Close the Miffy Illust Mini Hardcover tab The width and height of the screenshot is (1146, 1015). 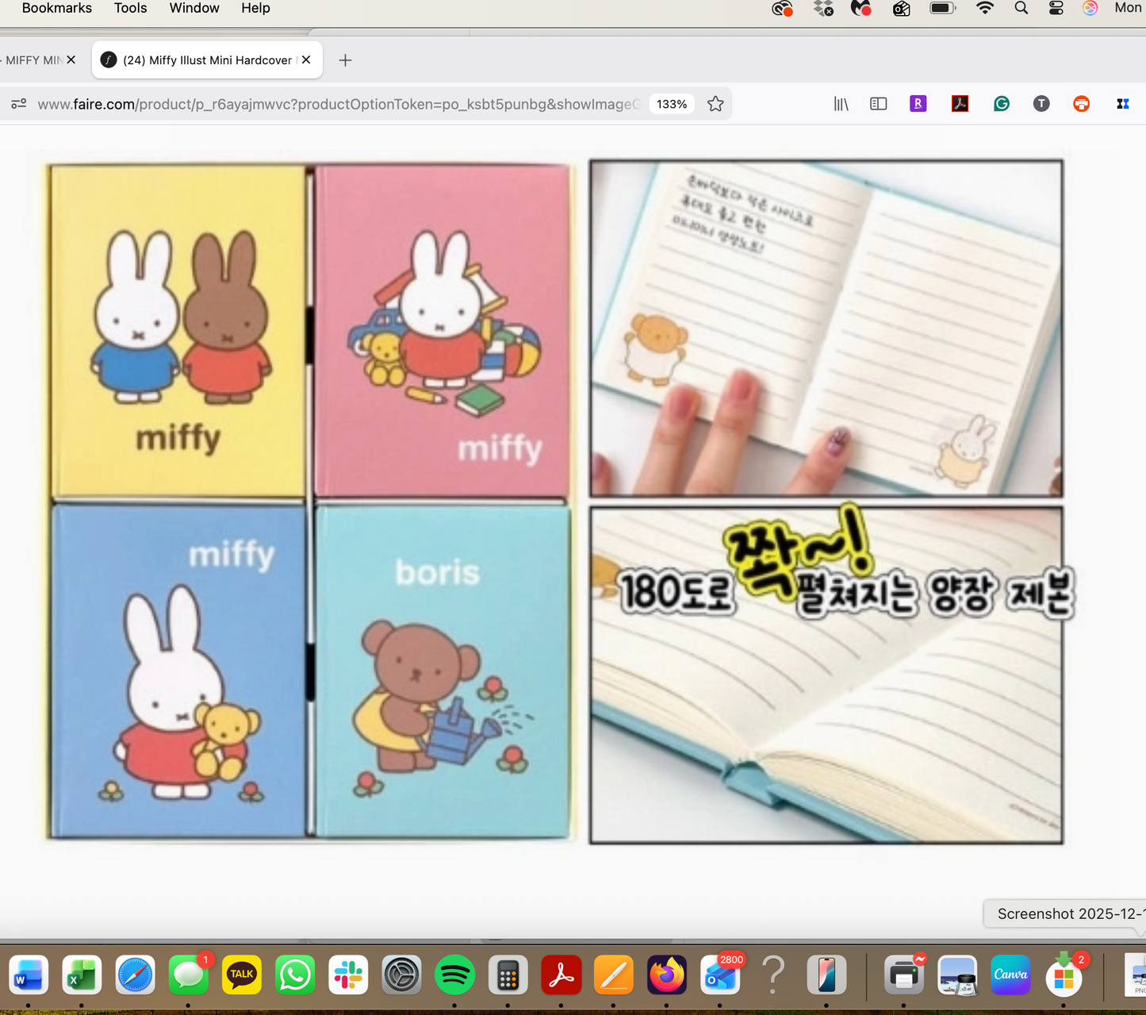[306, 60]
